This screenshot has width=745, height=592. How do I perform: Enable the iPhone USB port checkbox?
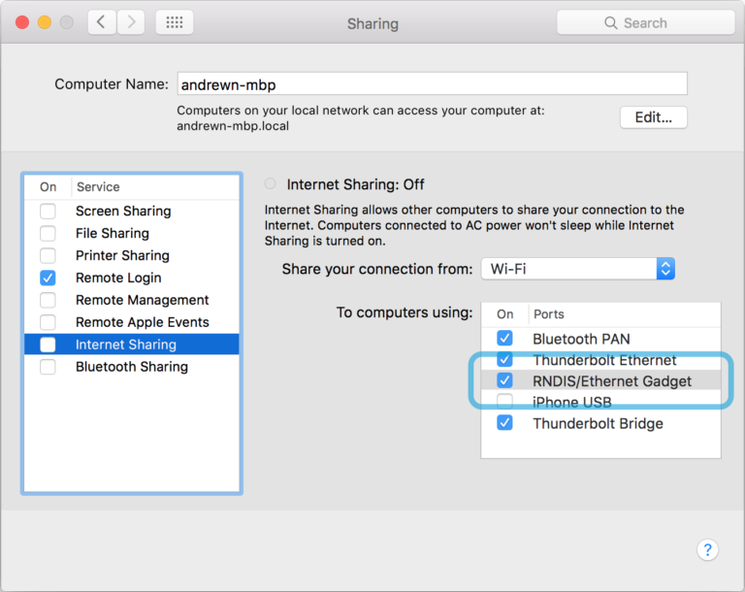(504, 402)
